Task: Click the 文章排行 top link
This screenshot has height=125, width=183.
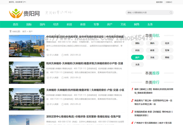Action: 169,2
